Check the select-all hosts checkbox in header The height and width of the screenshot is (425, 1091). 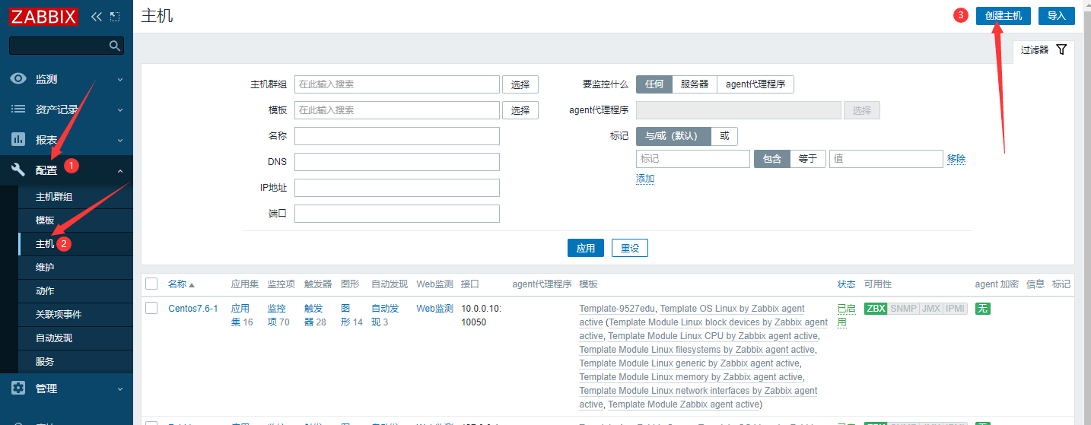pyautogui.click(x=151, y=284)
